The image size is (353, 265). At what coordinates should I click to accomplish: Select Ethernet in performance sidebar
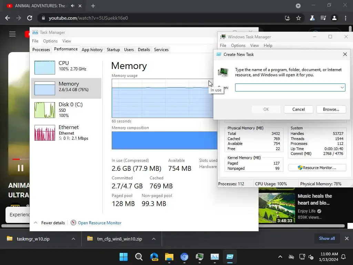coord(66,133)
